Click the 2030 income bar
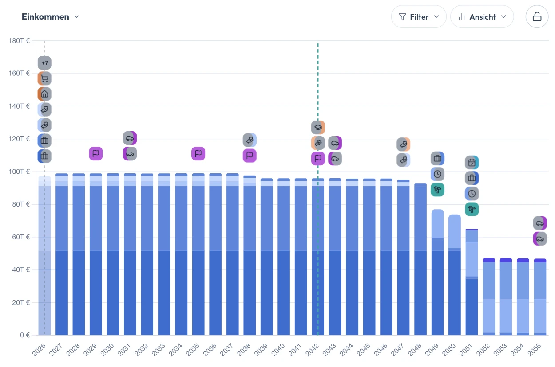Image resolution: width=555 pixels, height=367 pixels. 113,254
